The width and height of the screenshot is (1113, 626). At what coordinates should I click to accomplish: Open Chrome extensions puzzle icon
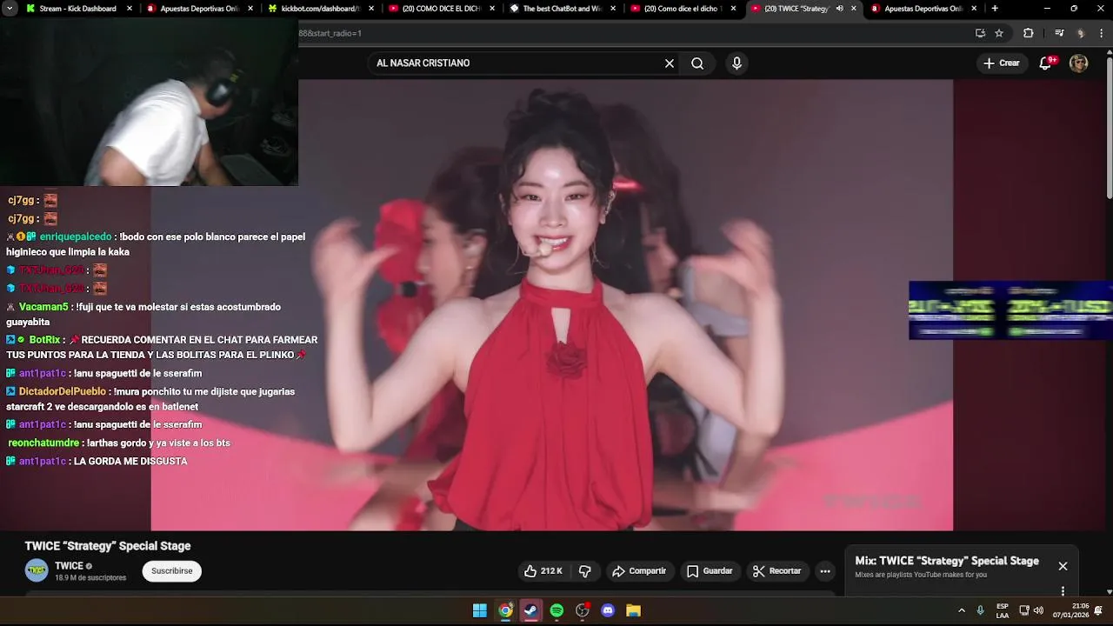[1028, 33]
